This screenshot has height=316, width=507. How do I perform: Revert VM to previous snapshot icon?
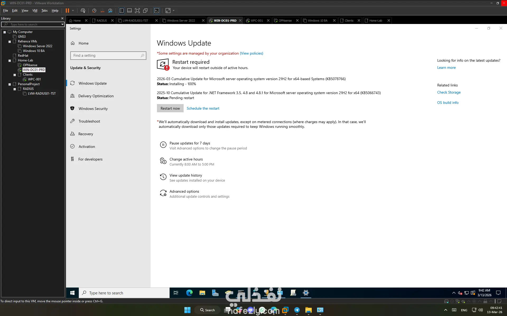[x=102, y=11]
